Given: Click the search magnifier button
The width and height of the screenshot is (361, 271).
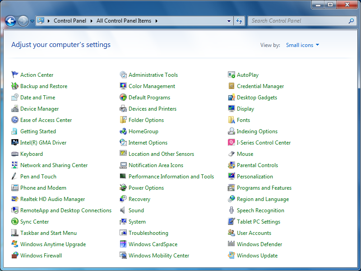Looking at the screenshot, I should click(x=352, y=21).
